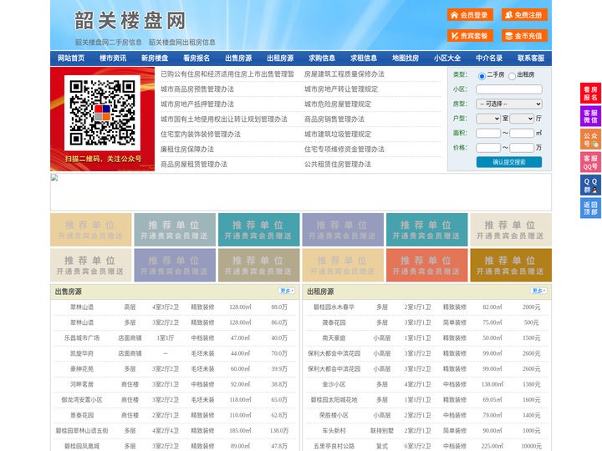Click the coral red 推荐单位 tile
This screenshot has width=602, height=451.
(x=427, y=265)
